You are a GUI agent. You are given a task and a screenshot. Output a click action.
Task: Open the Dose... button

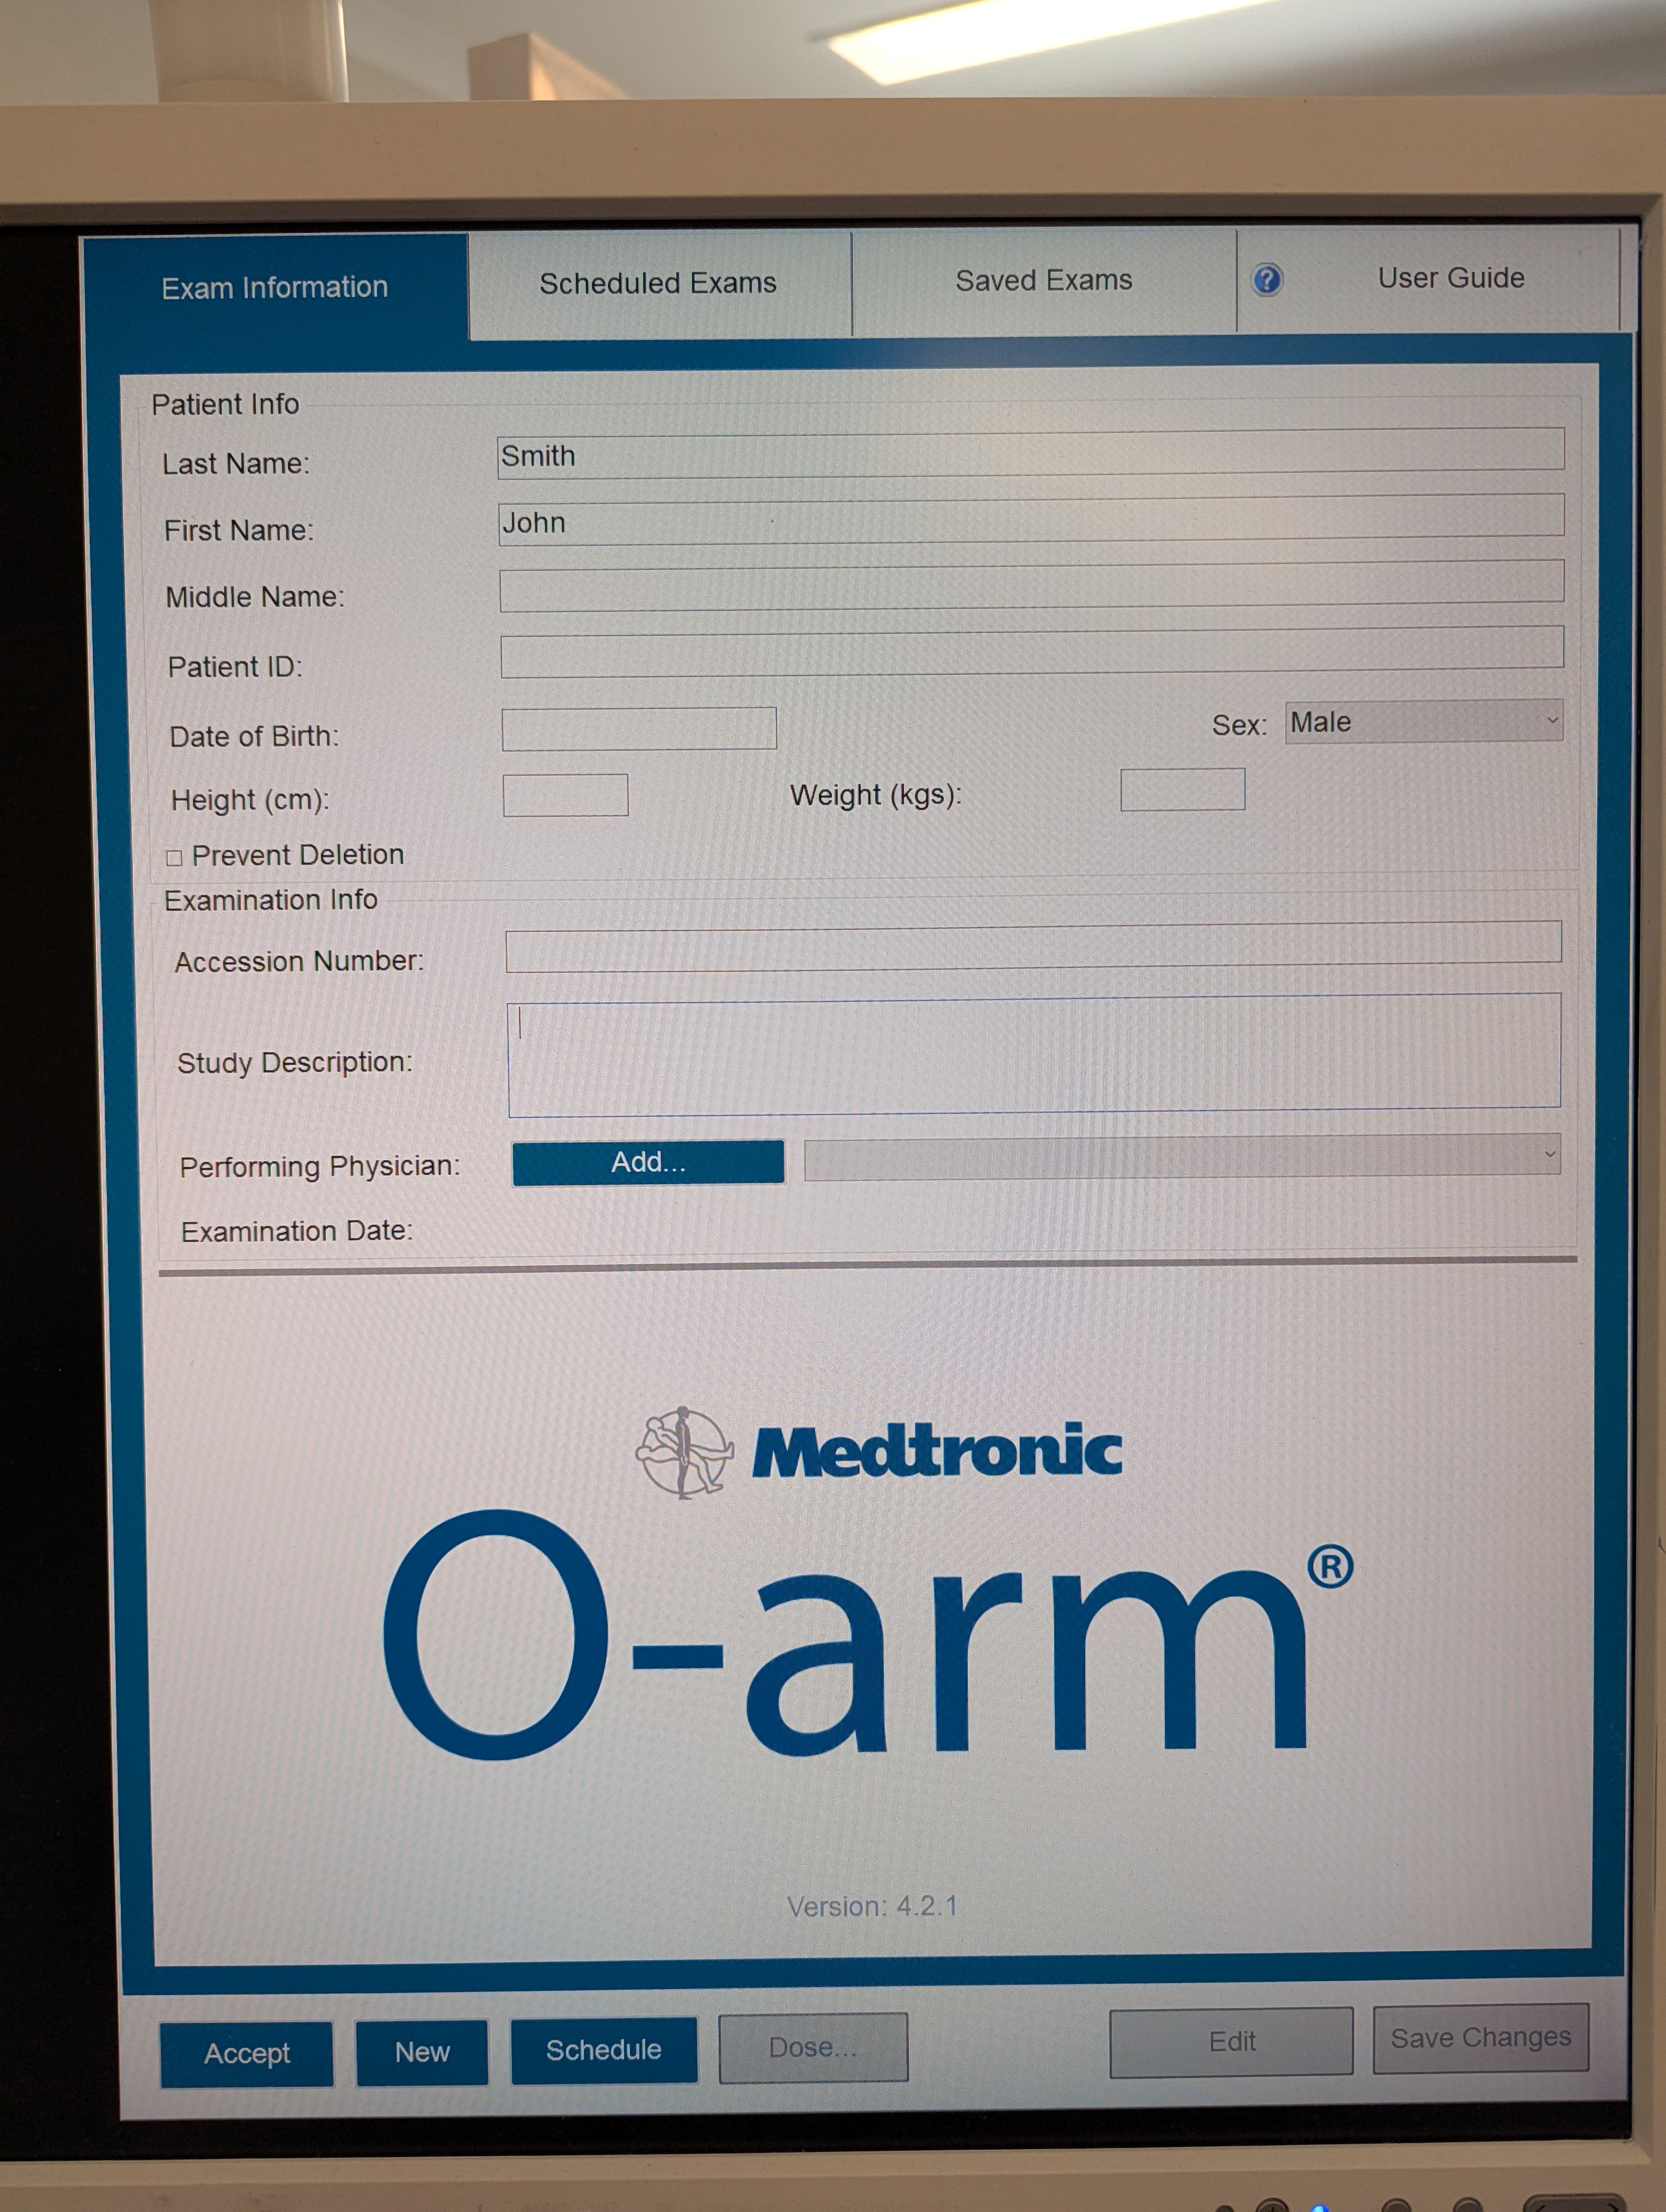812,2047
